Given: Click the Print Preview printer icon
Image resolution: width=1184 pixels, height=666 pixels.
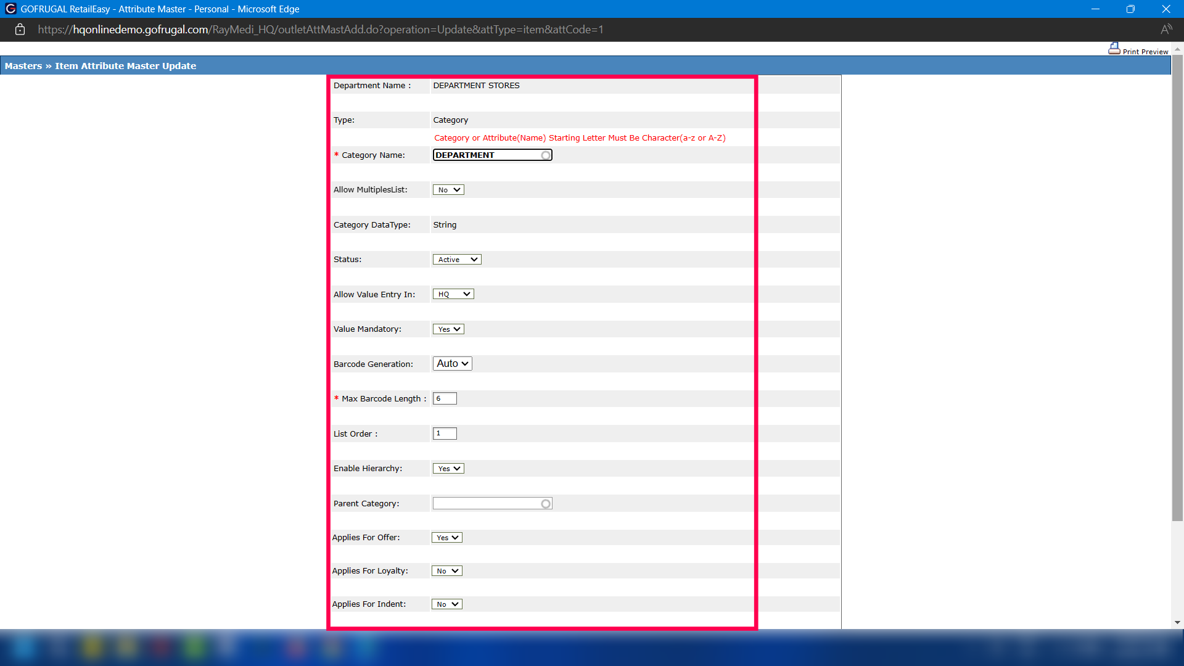Looking at the screenshot, I should [x=1114, y=49].
